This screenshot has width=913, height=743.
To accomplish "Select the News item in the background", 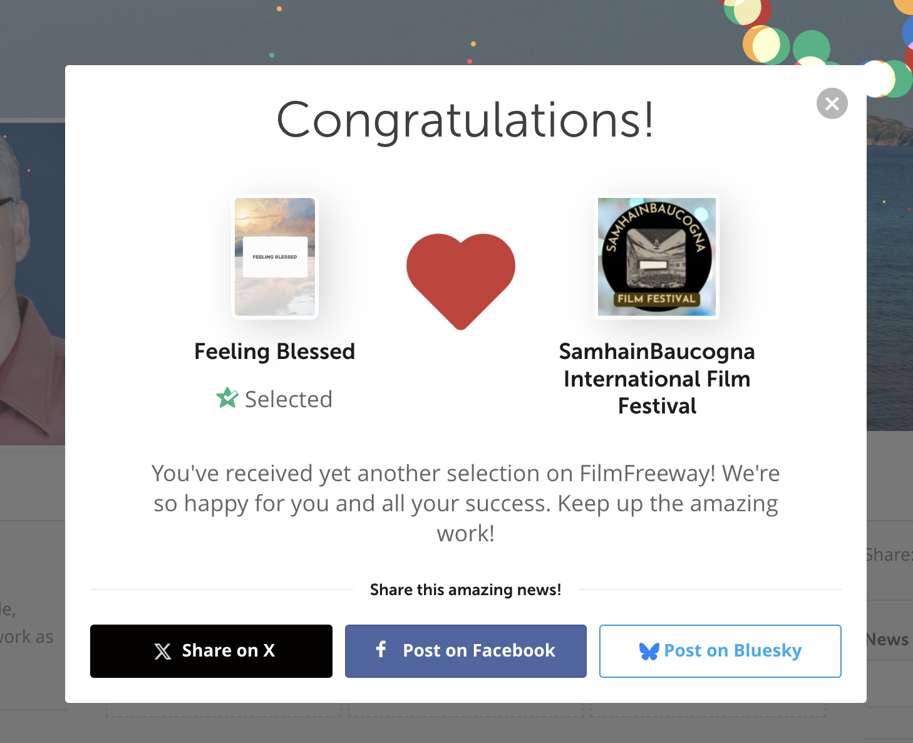I will (888, 639).
